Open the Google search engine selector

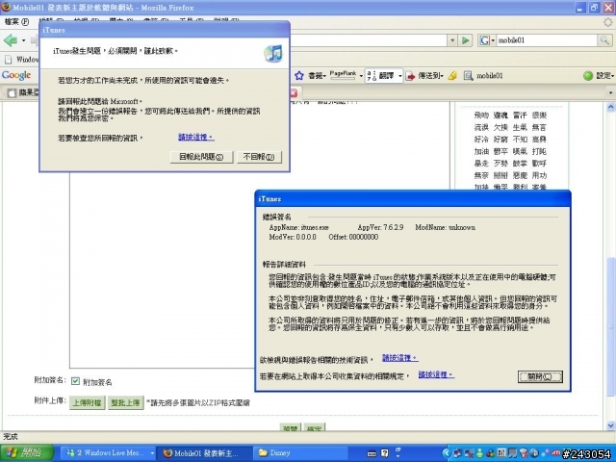[487, 40]
